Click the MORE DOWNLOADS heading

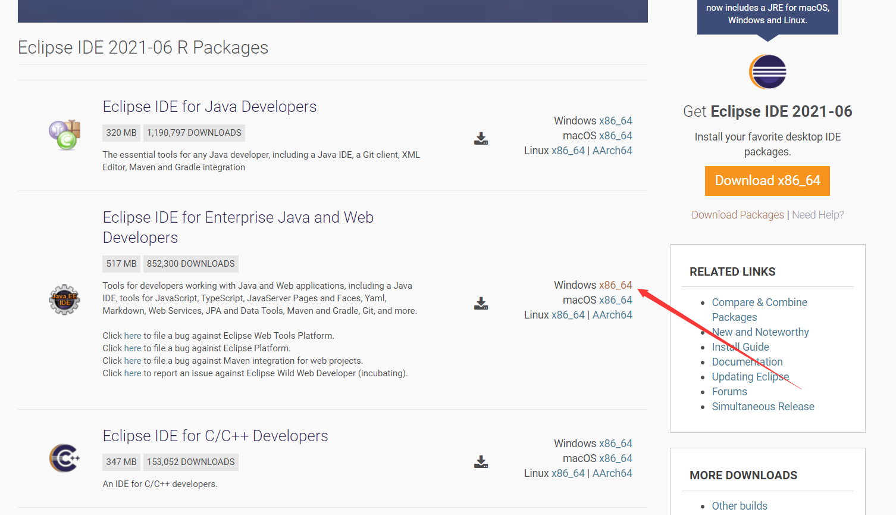[743, 475]
